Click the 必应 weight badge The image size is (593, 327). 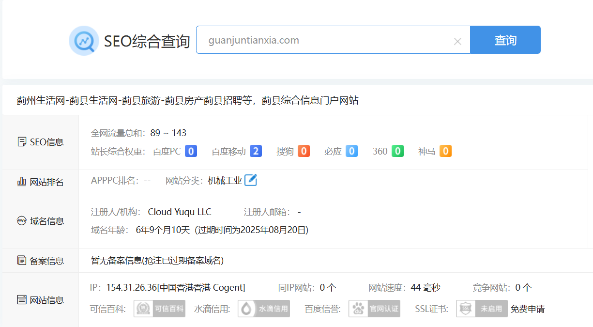tap(351, 151)
